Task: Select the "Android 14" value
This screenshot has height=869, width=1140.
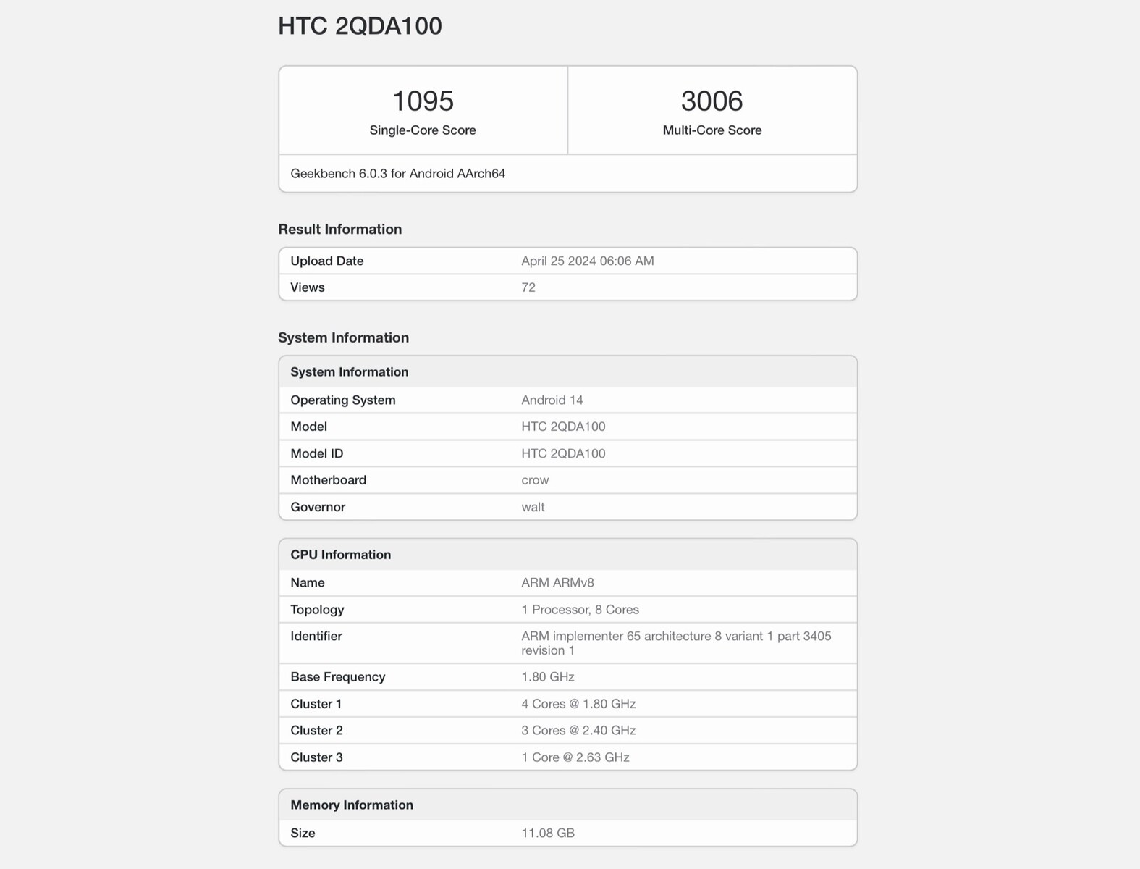Action: point(552,400)
